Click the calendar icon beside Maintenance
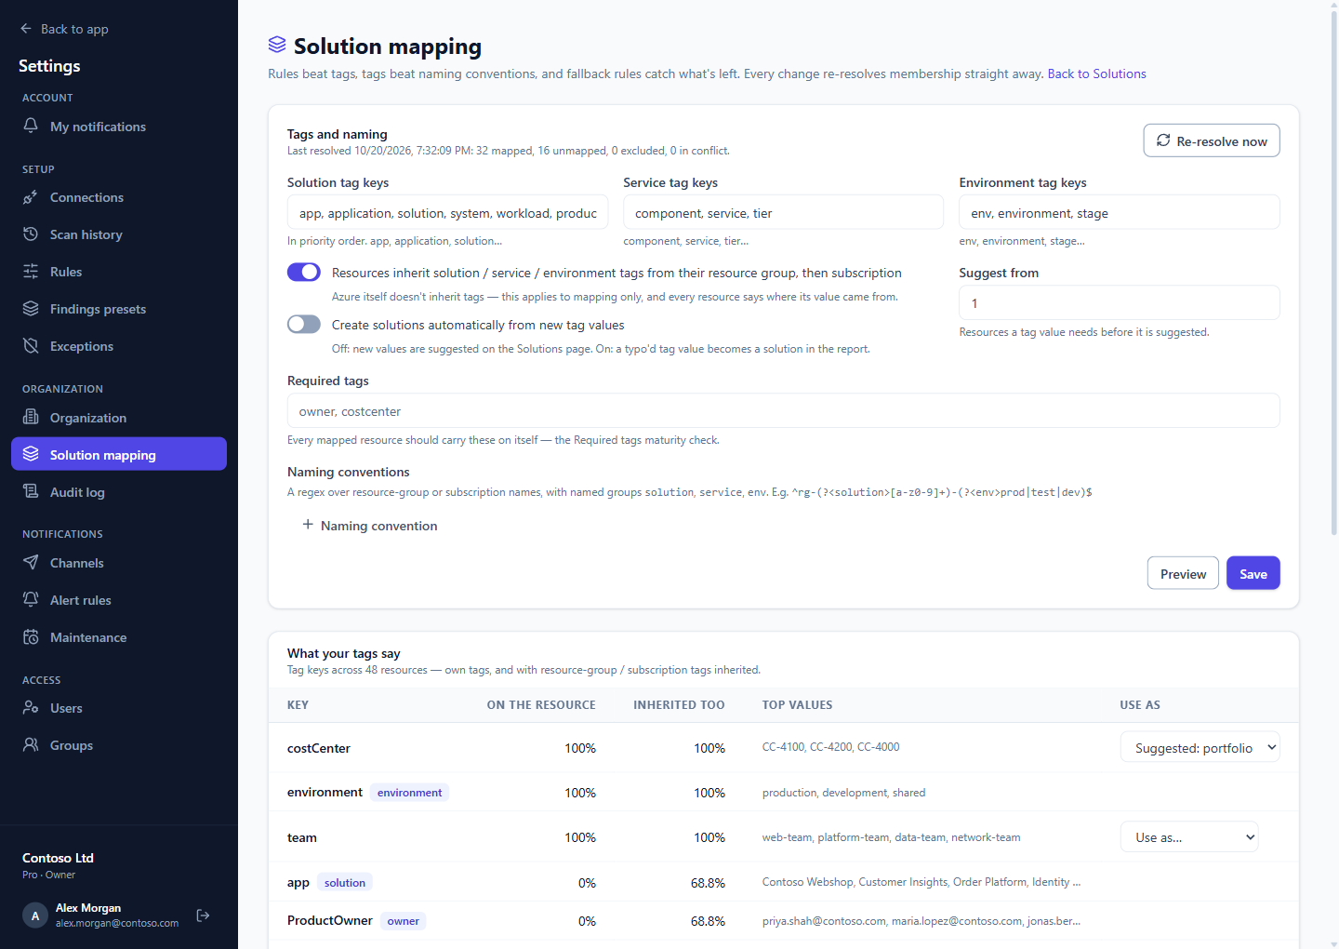 31,637
